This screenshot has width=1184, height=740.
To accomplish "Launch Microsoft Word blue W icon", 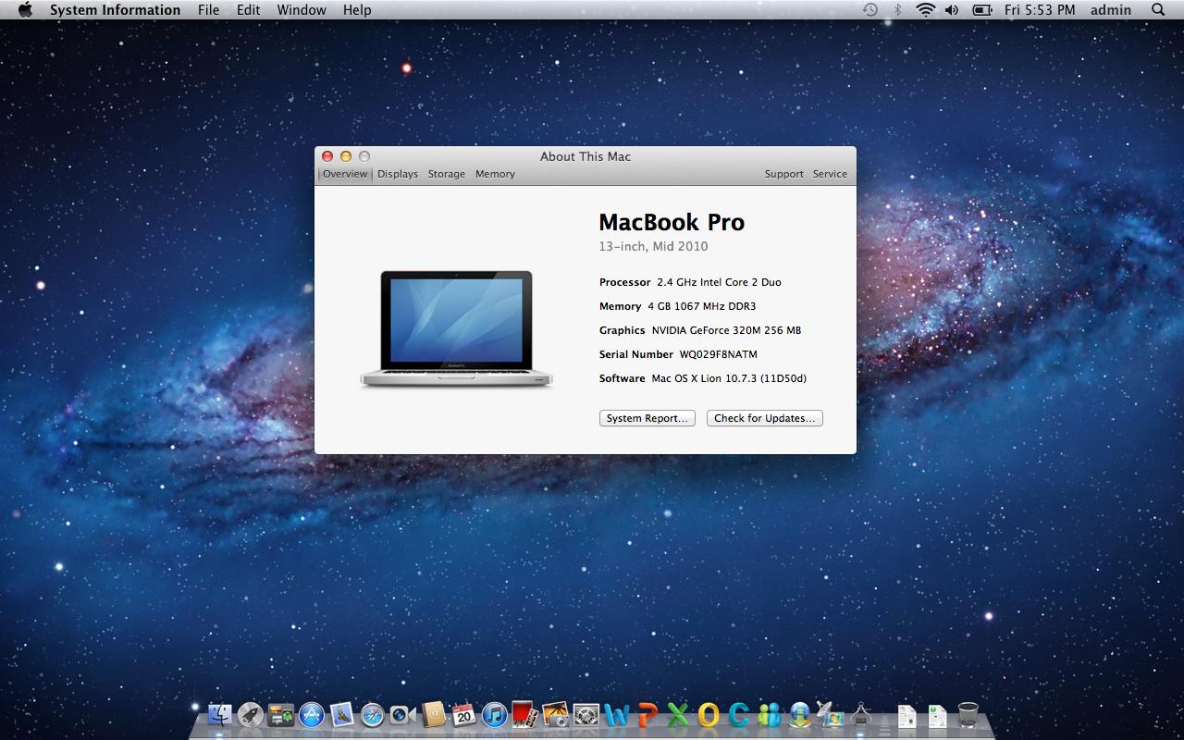I will (616, 715).
